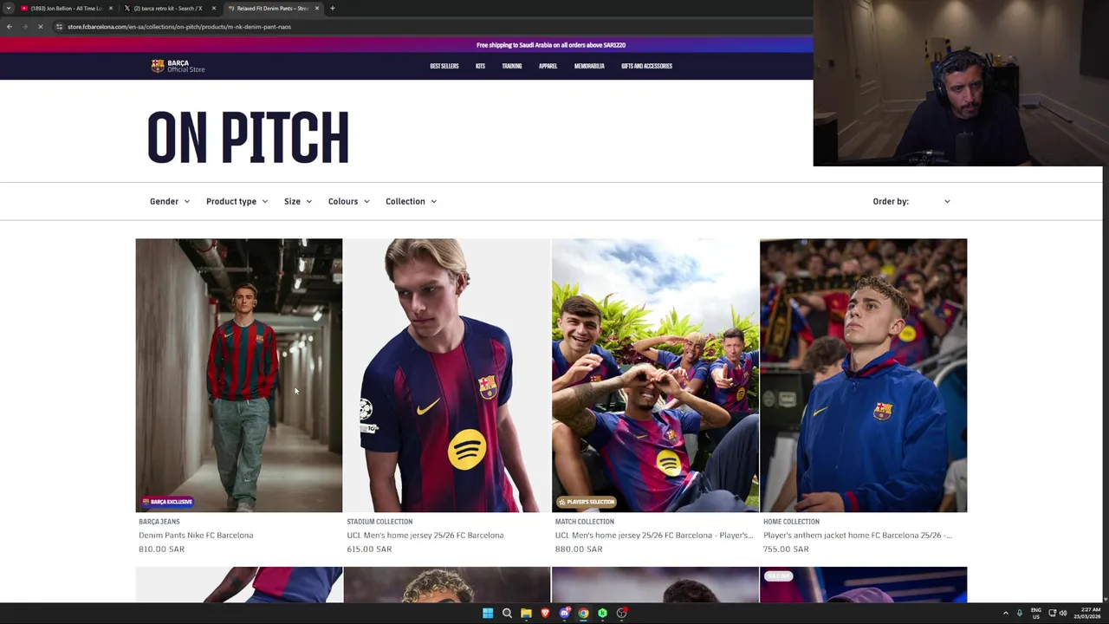1109x624 pixels.
Task: Close the Jon Bellion YouTube tab
Action: 111,8
